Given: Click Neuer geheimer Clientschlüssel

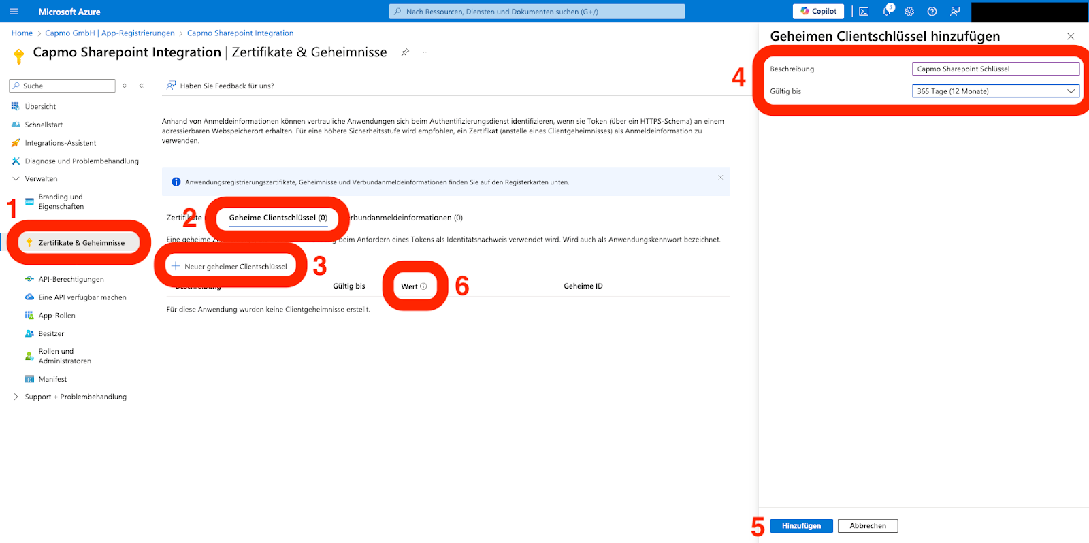Looking at the screenshot, I should (229, 267).
